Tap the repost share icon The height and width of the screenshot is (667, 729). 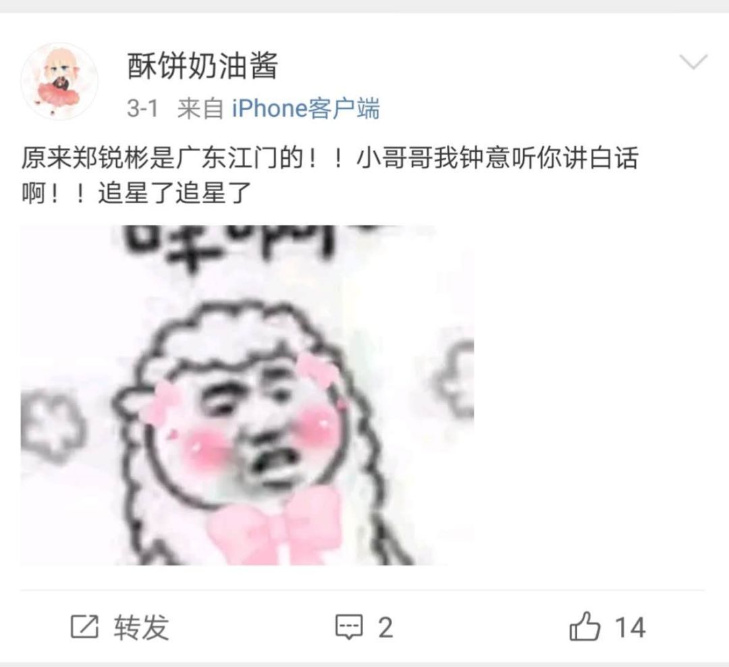tap(84, 626)
